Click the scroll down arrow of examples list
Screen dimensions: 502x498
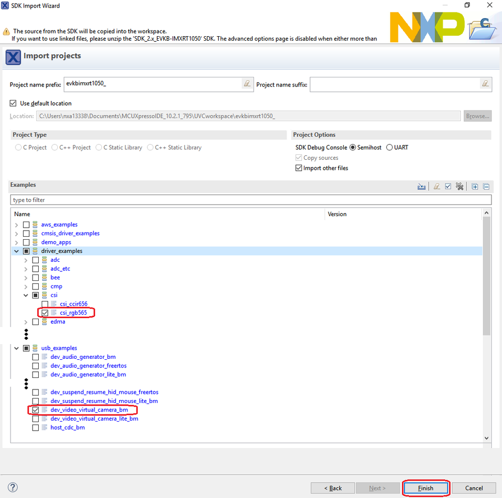(486, 438)
